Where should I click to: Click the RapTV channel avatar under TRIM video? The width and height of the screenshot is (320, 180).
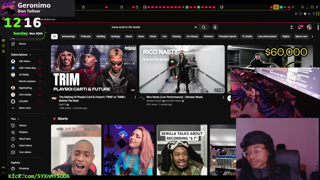[x=54, y=98]
